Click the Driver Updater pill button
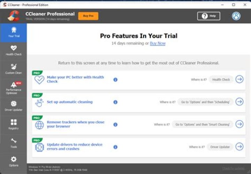251x174 pixels. 220,147
